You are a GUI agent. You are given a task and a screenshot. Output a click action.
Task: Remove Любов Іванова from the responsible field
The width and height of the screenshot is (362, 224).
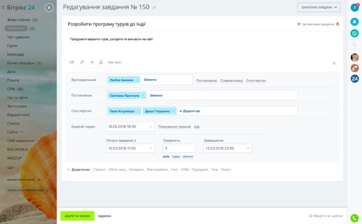[x=137, y=80]
